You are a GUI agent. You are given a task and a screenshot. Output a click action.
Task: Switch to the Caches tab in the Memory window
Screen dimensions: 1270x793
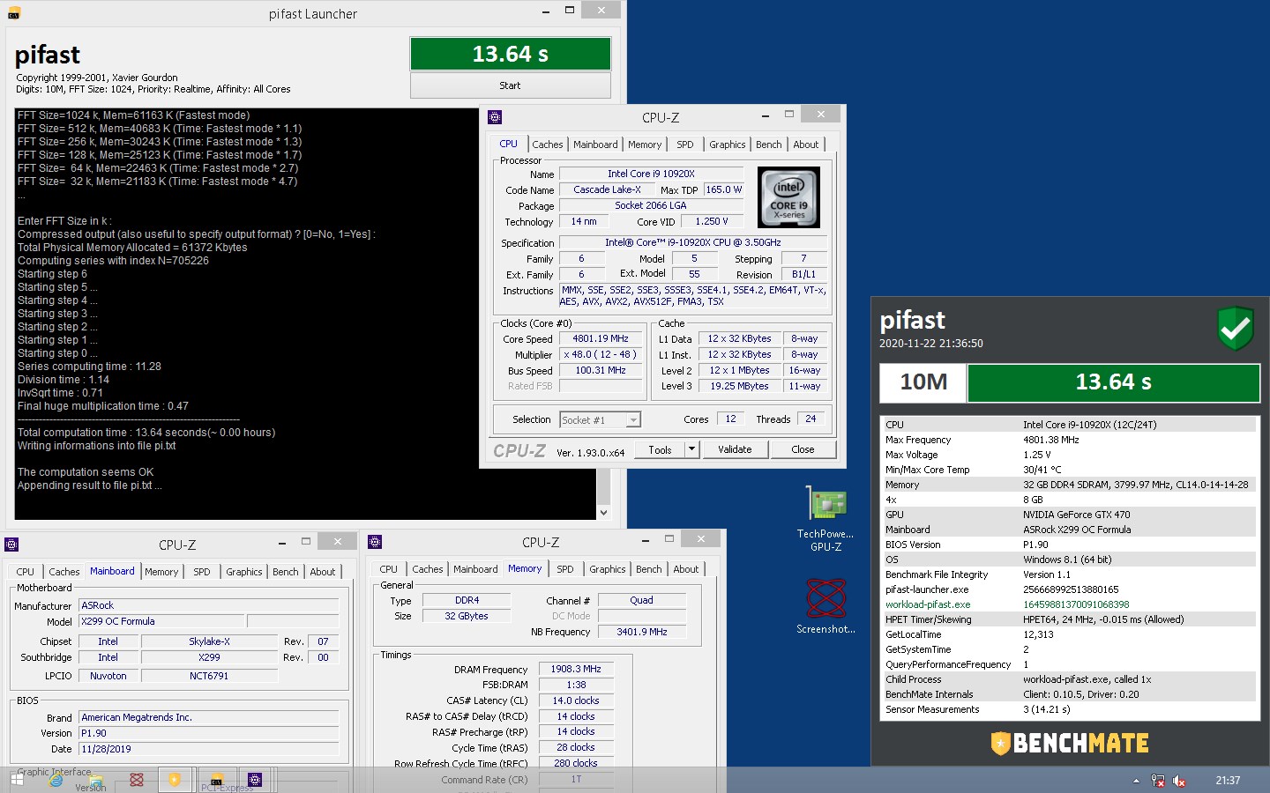click(x=428, y=569)
